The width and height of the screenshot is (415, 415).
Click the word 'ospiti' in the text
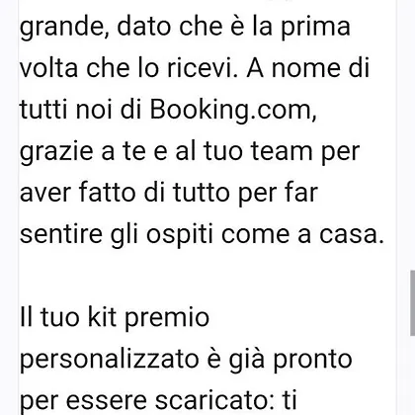pyautogui.click(x=180, y=235)
